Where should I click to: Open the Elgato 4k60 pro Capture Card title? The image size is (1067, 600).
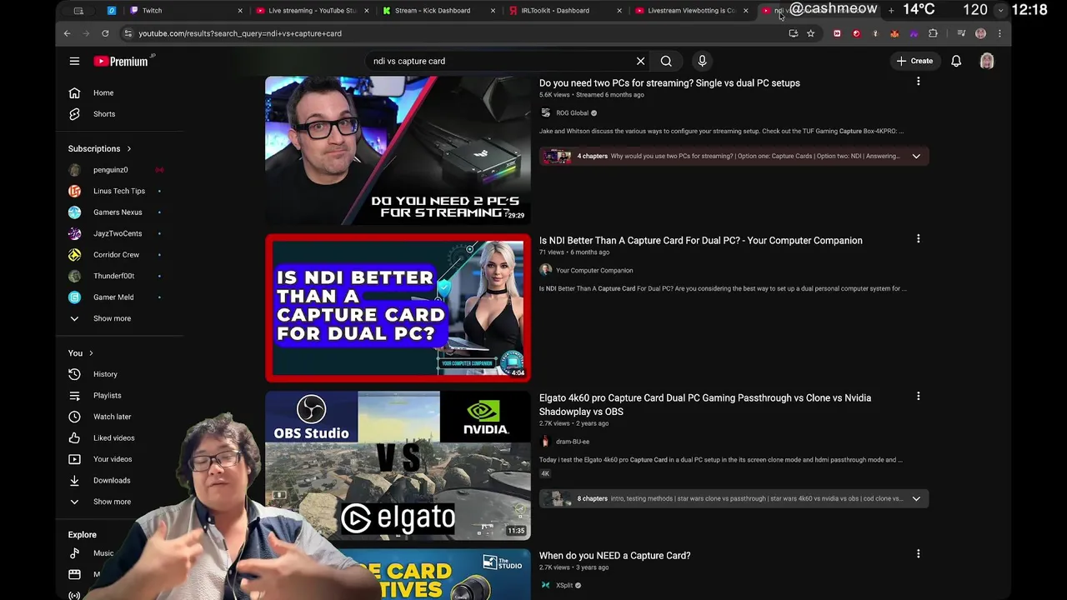(705, 405)
